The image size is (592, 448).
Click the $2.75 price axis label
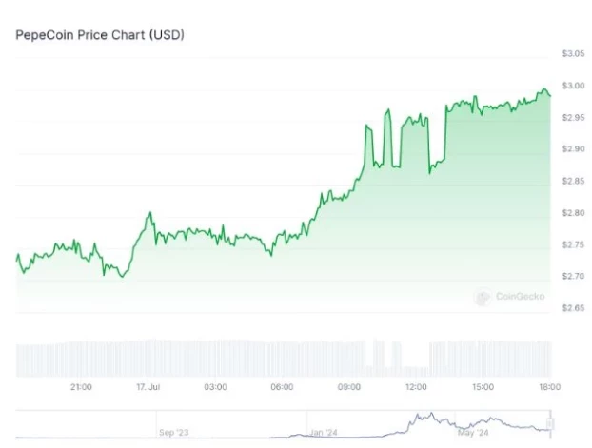click(x=573, y=244)
